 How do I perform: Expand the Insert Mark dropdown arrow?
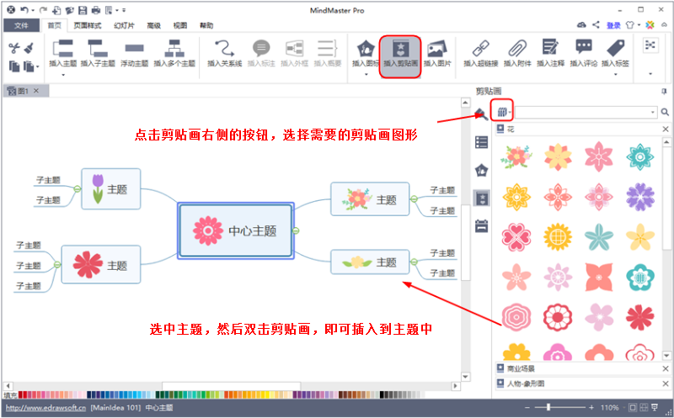tap(366, 75)
